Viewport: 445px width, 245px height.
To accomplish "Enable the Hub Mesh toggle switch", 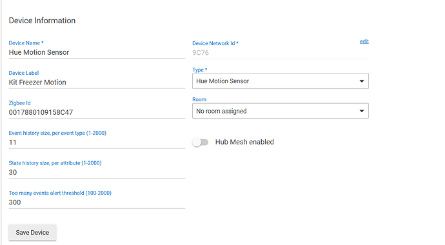I will pyautogui.click(x=200, y=142).
